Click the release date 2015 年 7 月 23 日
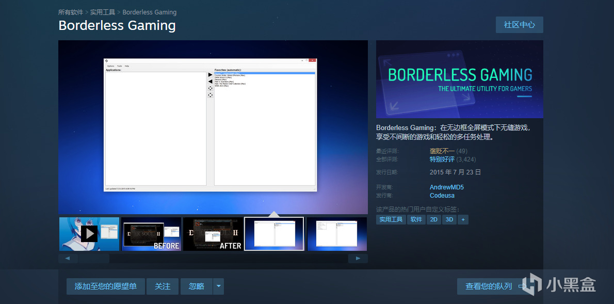The image size is (614, 304). point(455,172)
